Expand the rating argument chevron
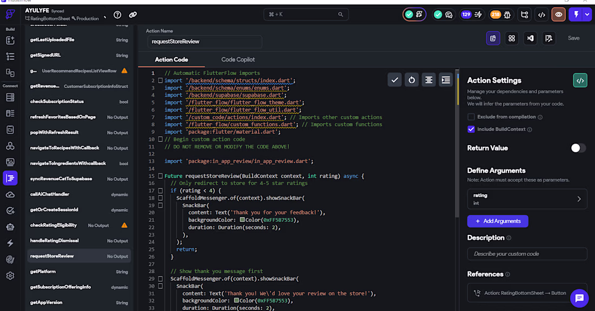The image size is (595, 311). point(579,199)
